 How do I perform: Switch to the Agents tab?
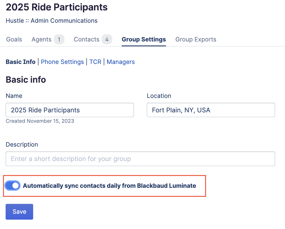[x=41, y=39]
